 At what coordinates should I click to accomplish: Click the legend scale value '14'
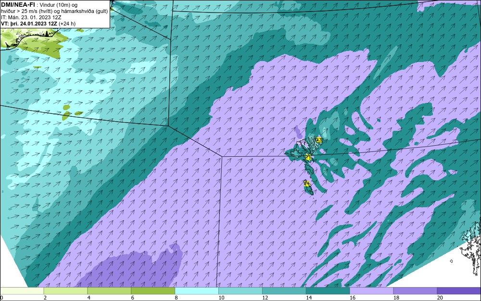[x=309, y=298]
